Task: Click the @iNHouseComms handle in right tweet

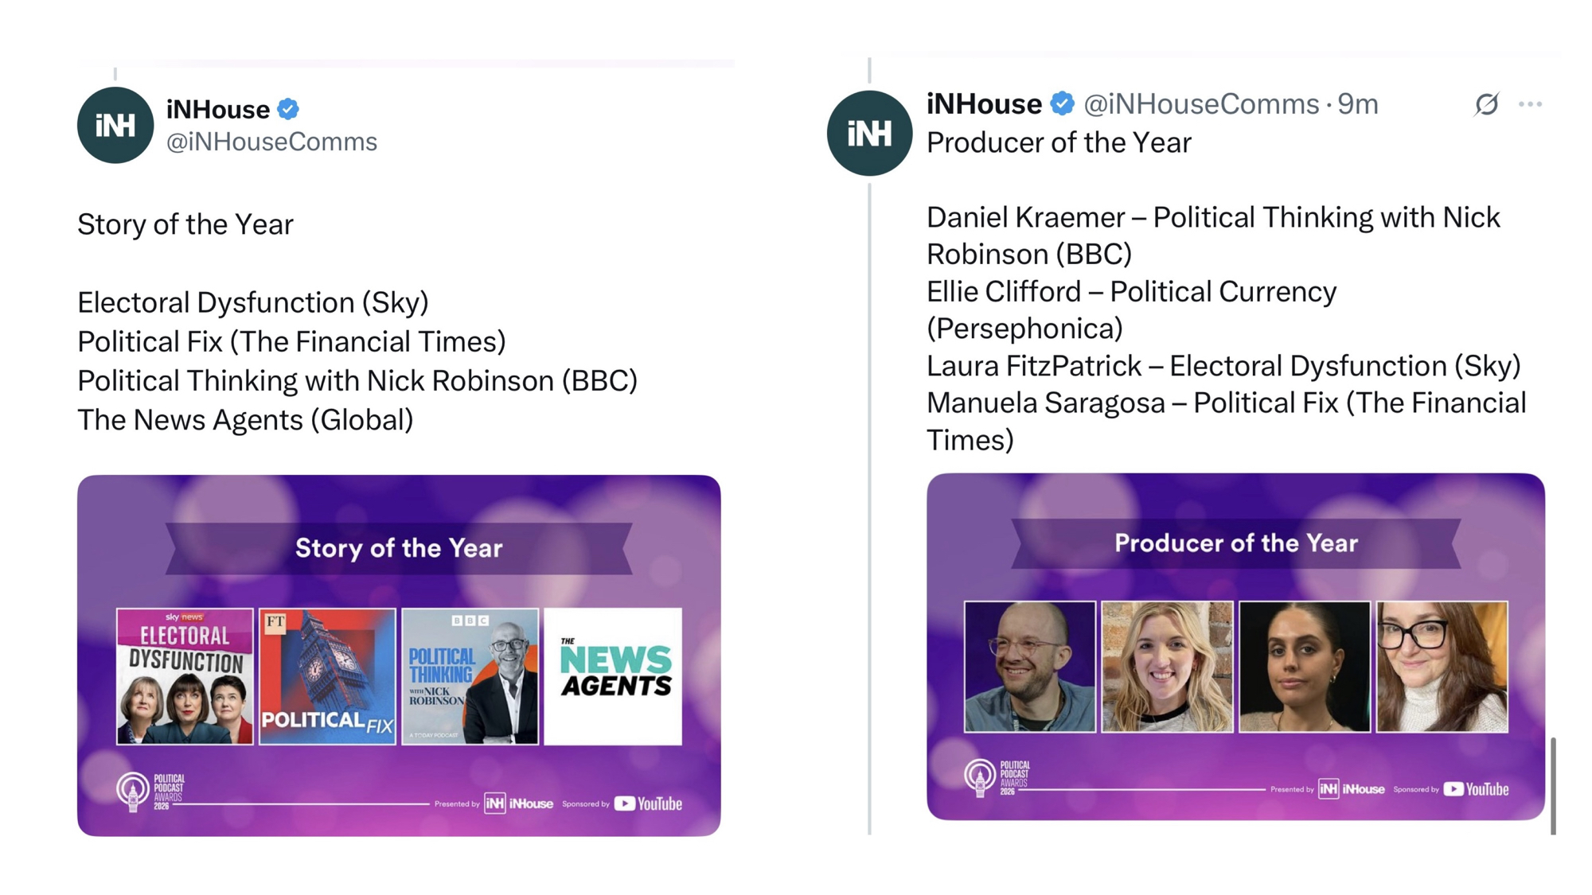Action: coord(1201,104)
